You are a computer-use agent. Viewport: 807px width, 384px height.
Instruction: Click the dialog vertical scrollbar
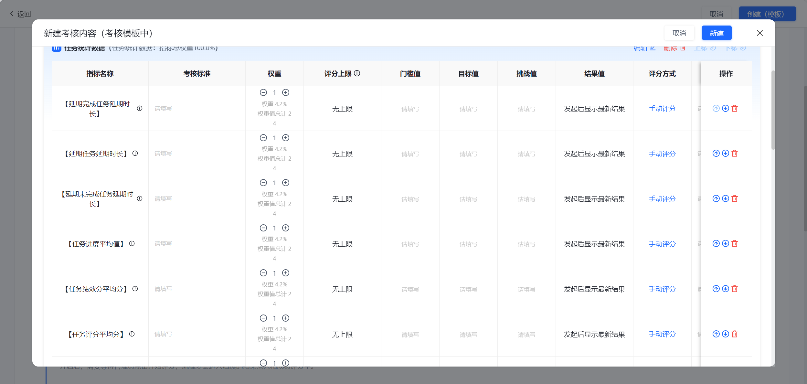coord(773,110)
